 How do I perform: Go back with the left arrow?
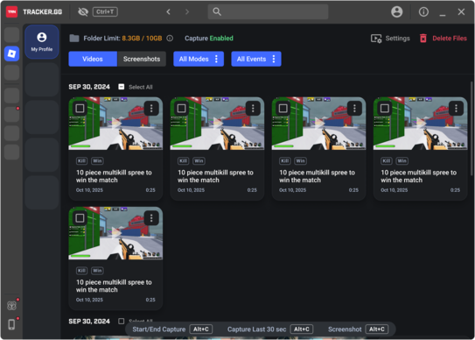tap(169, 12)
